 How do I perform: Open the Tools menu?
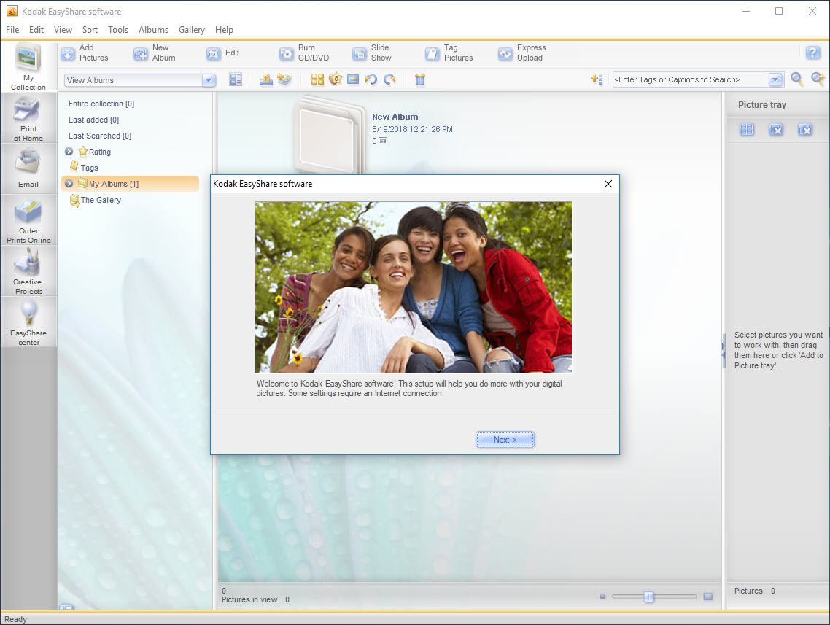click(118, 30)
